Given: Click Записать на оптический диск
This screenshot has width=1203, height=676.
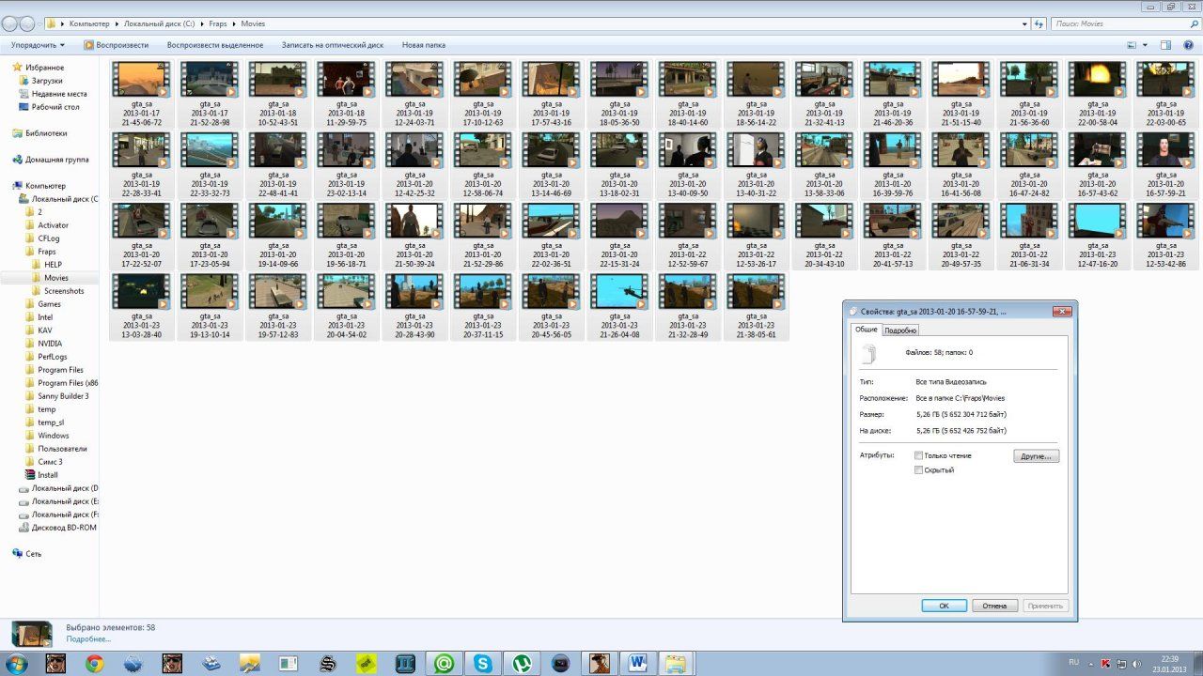Looking at the screenshot, I should click(x=333, y=45).
